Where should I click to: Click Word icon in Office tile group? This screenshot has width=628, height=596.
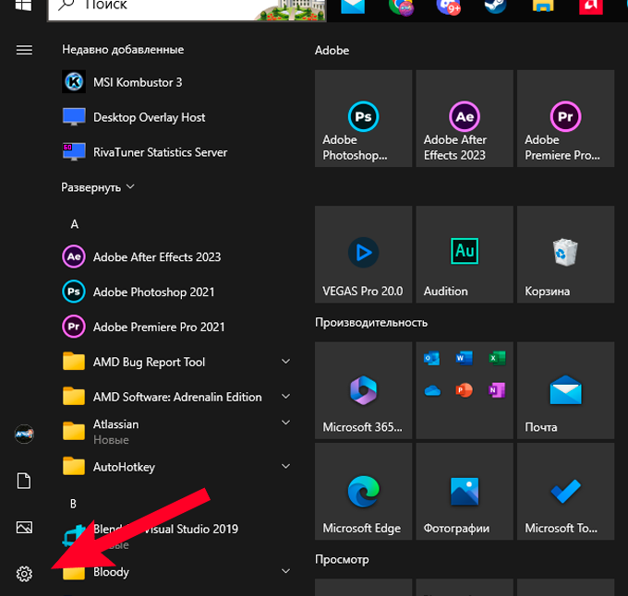pyautogui.click(x=465, y=358)
